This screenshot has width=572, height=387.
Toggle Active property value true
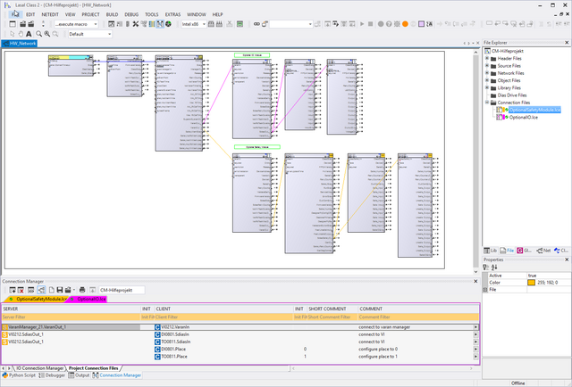point(549,276)
